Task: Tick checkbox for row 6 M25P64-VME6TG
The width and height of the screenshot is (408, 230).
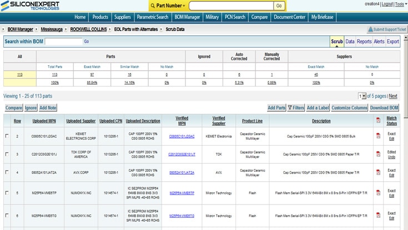Action: 7,215
